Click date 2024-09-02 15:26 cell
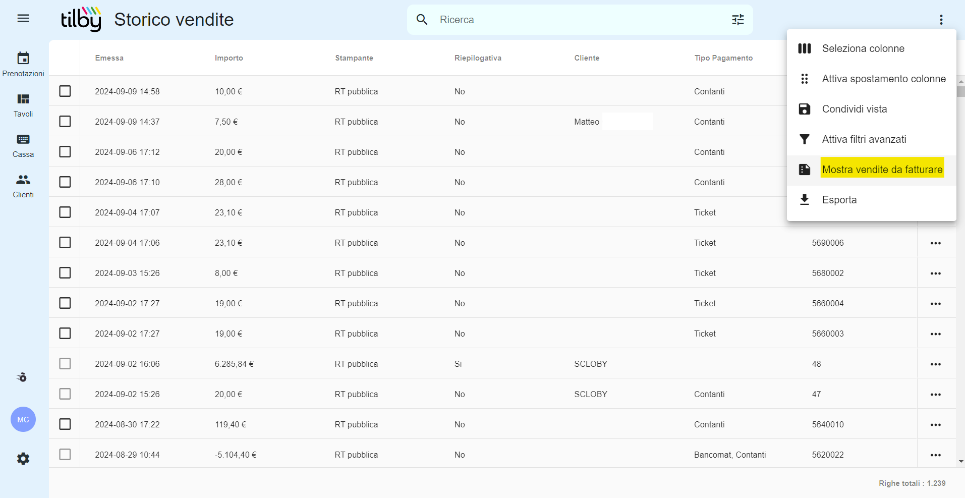 [x=127, y=394]
